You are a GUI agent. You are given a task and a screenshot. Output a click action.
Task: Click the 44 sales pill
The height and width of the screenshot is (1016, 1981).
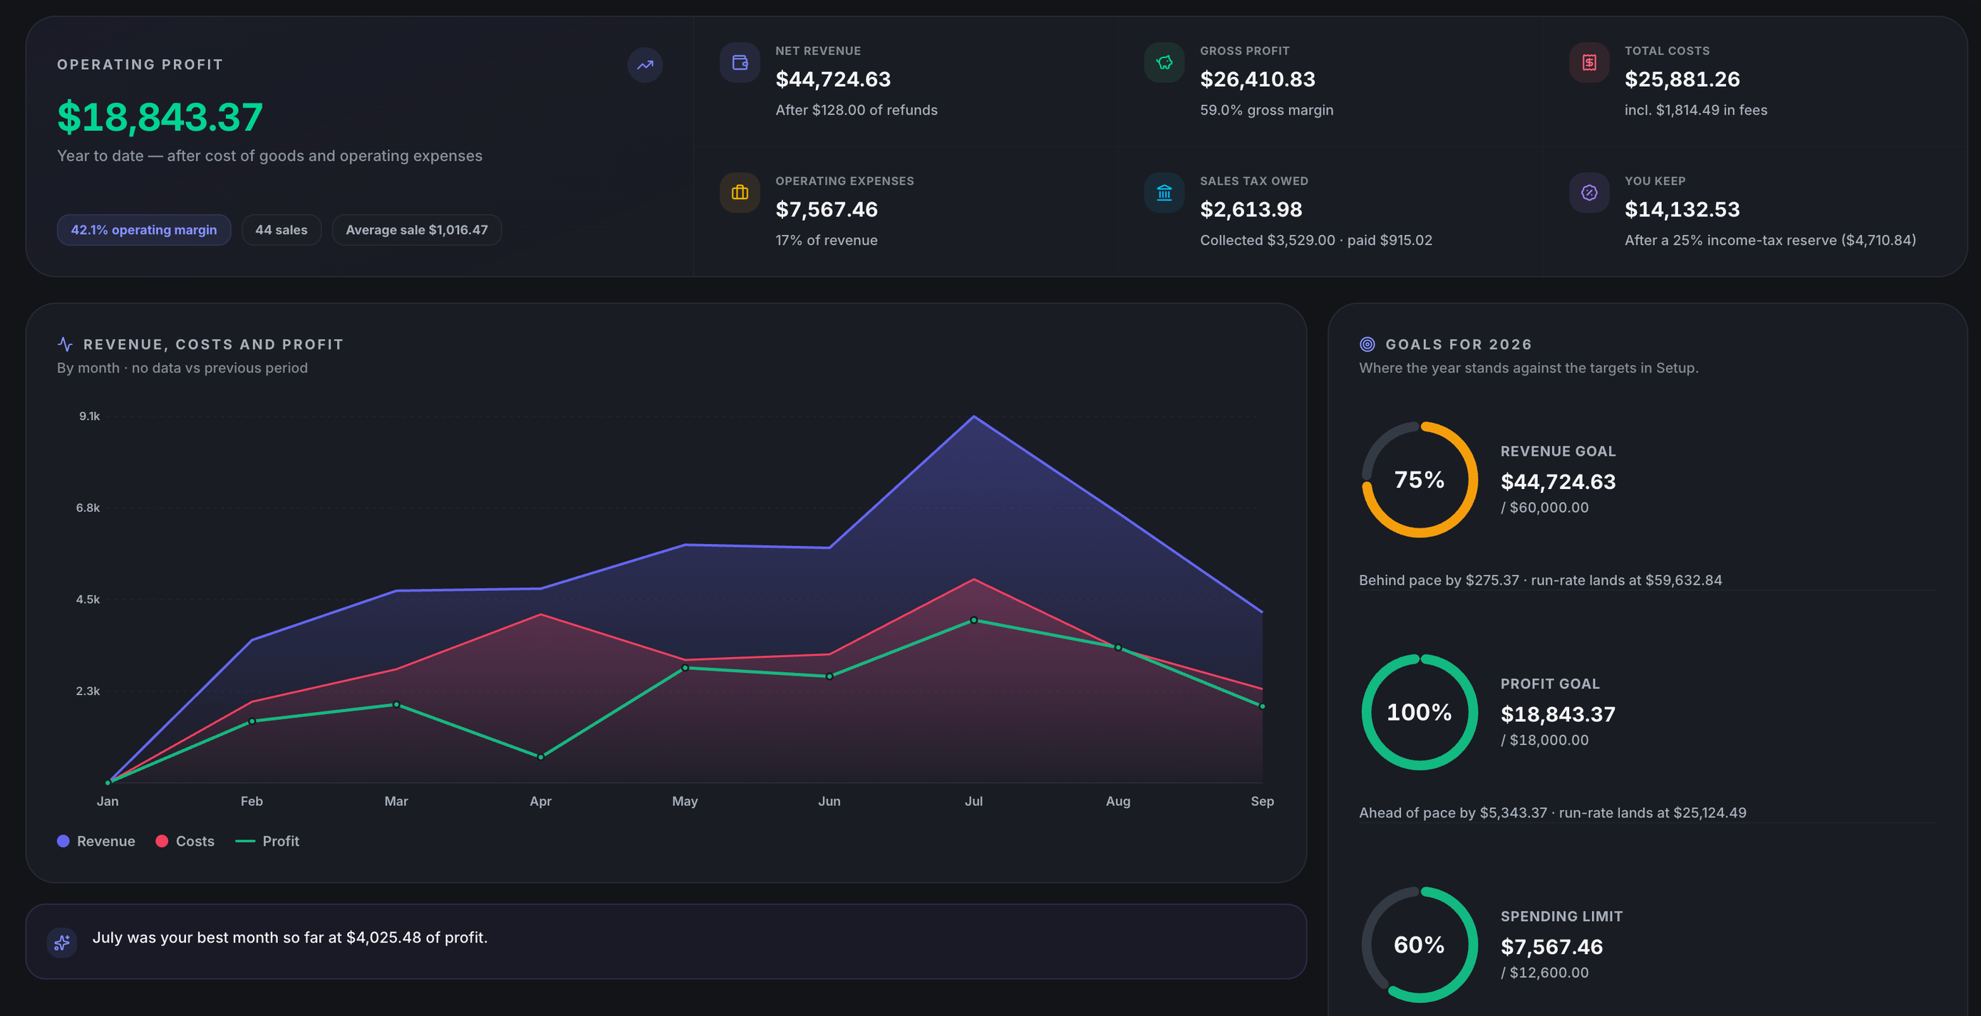point(281,230)
